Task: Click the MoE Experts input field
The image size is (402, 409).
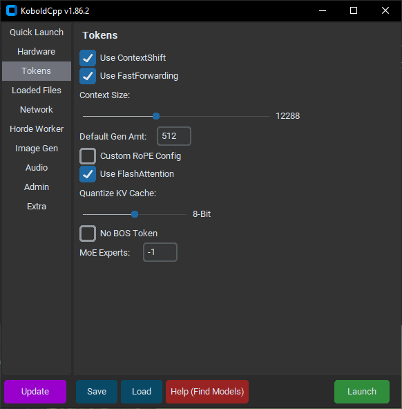Action: pyautogui.click(x=160, y=252)
